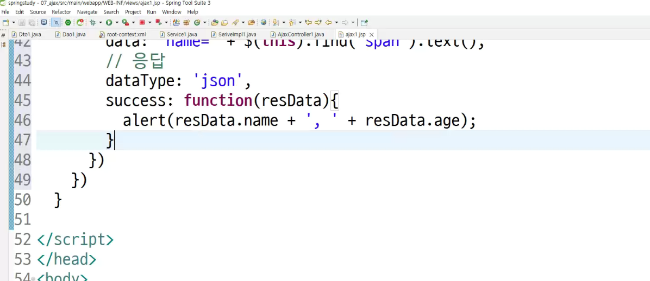Open the New wizard dropdown arrow
650x281 pixels.
click(14, 22)
